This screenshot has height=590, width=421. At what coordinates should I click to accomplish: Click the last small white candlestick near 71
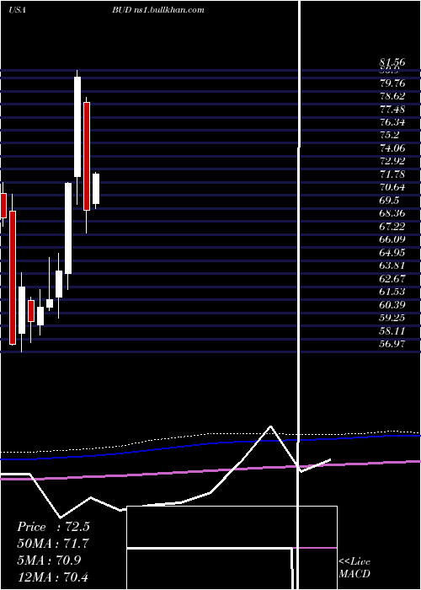96,189
